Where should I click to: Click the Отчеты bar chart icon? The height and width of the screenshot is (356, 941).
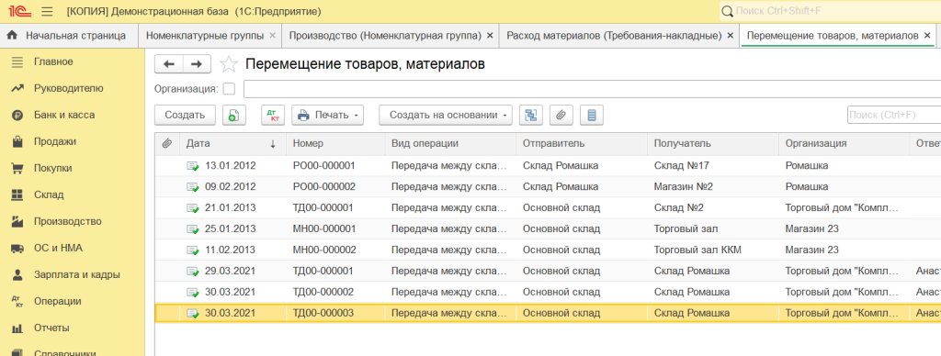point(17,328)
